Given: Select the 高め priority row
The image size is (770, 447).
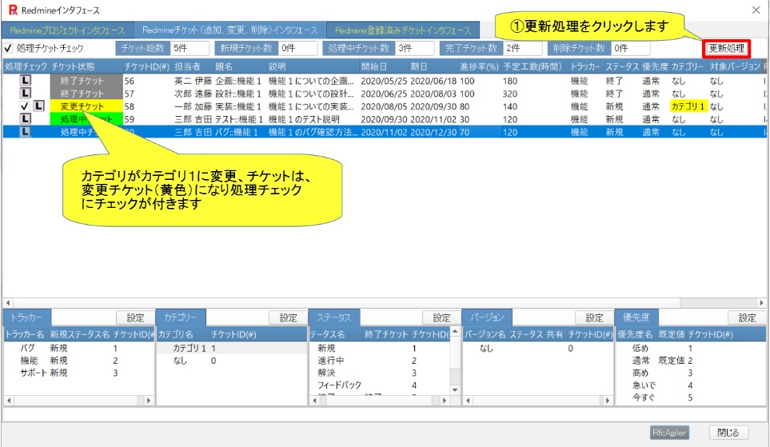Looking at the screenshot, I should click(x=691, y=373).
